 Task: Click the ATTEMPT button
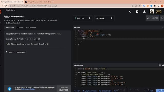point(160,91)
